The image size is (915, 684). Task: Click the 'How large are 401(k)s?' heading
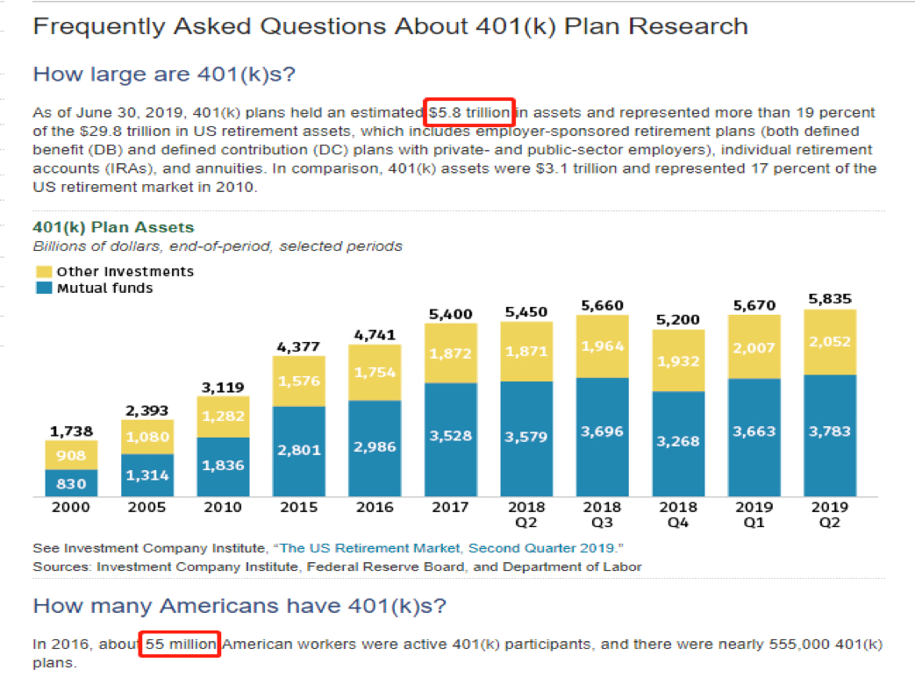[164, 74]
